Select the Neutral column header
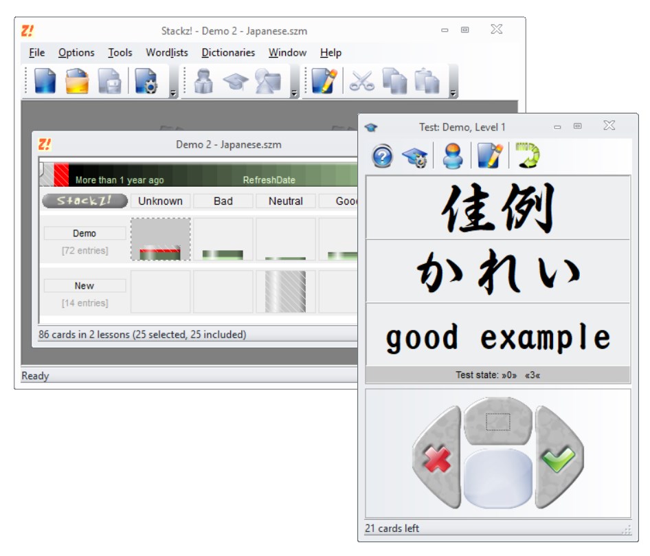Screen dimensions: 650x556 click(286, 201)
